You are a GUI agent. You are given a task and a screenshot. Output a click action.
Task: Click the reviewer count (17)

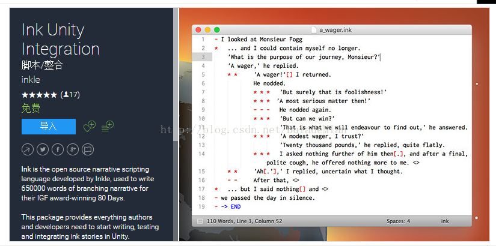(x=70, y=94)
